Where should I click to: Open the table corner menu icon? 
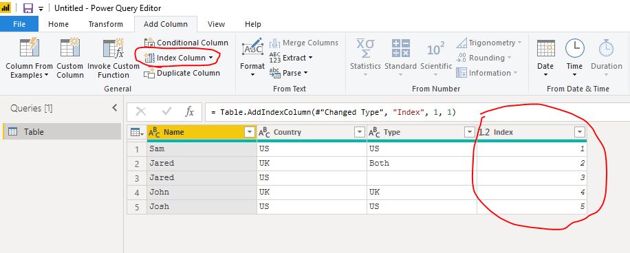coord(137,132)
